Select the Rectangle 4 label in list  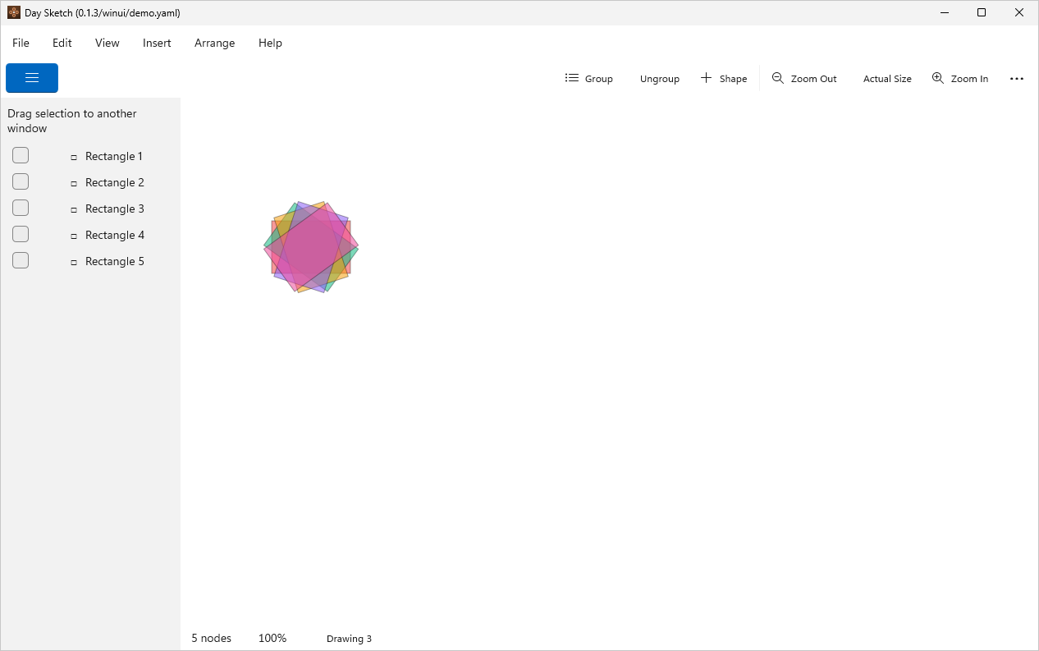pos(115,235)
